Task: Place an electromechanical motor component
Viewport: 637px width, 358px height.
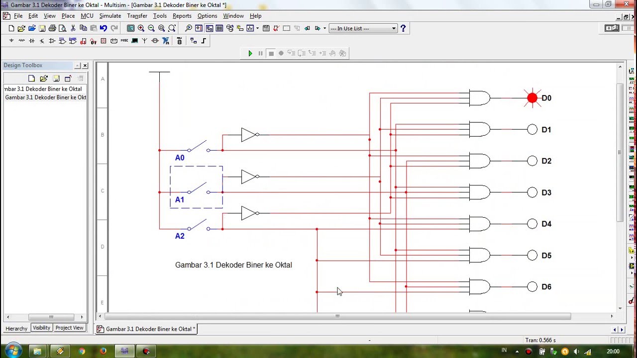Action: click(155, 41)
